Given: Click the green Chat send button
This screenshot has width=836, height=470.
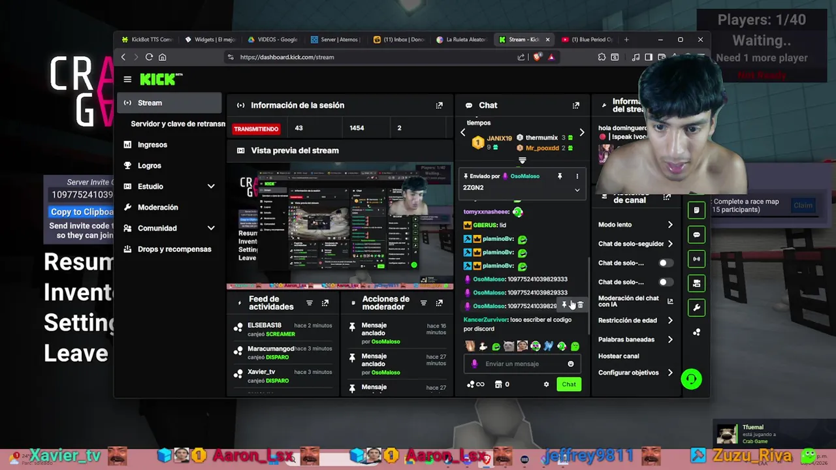Looking at the screenshot, I should pyautogui.click(x=569, y=384).
